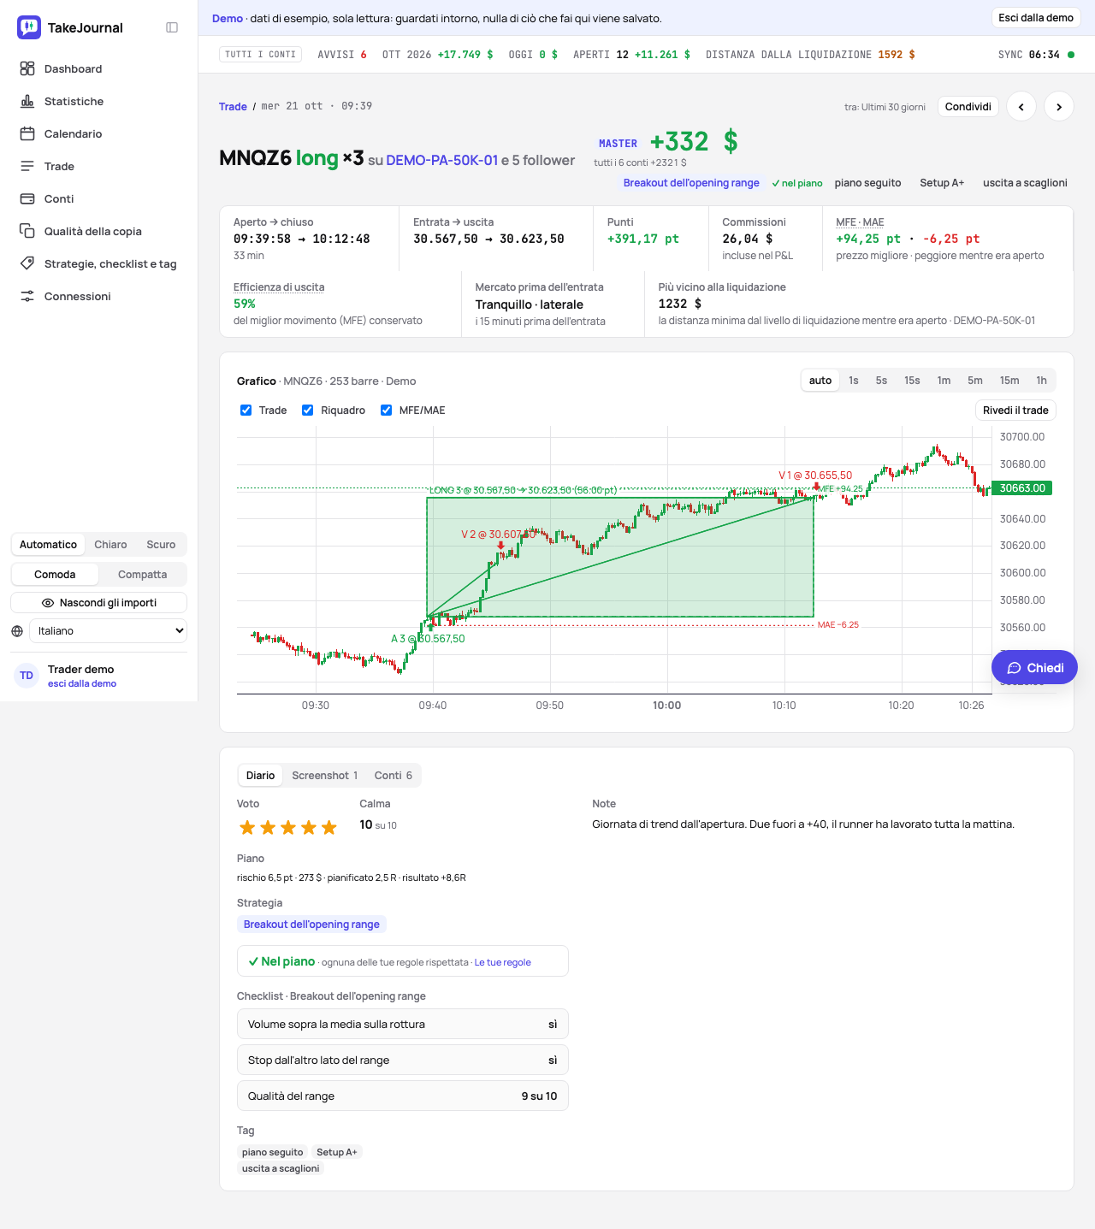Click the first rating star
Screen dimensions: 1095x1229
pos(247,827)
